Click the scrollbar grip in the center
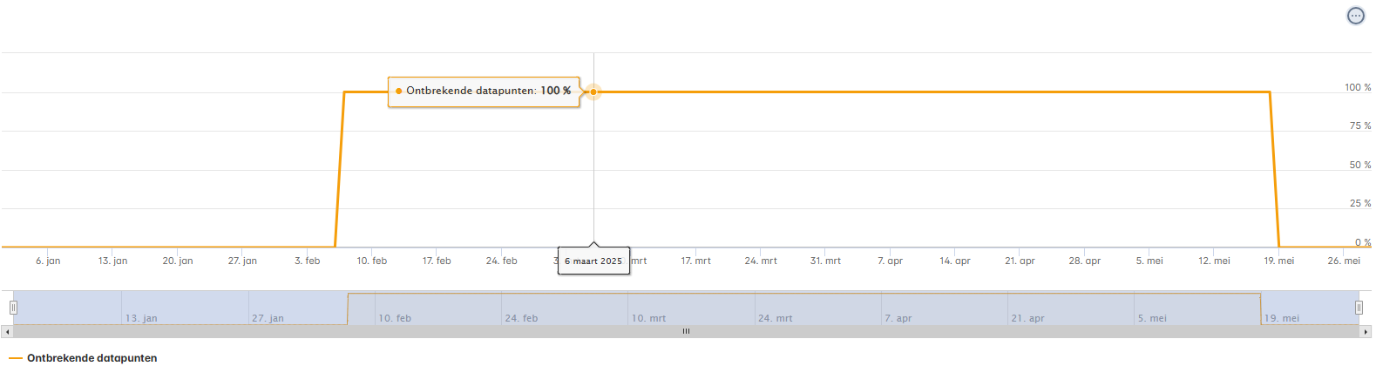The width and height of the screenshot is (1376, 373). click(x=686, y=332)
